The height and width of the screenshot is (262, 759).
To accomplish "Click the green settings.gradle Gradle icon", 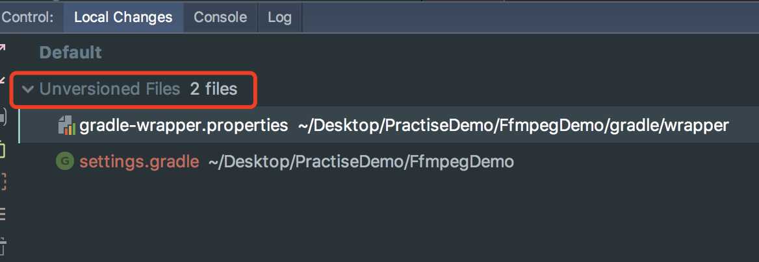I will (x=65, y=160).
